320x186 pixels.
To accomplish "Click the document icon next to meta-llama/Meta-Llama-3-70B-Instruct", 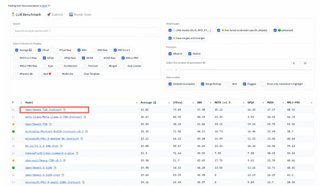I will coord(85,117).
